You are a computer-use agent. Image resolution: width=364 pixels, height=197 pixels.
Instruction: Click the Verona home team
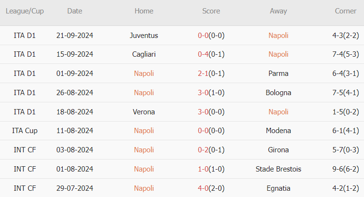point(144,112)
